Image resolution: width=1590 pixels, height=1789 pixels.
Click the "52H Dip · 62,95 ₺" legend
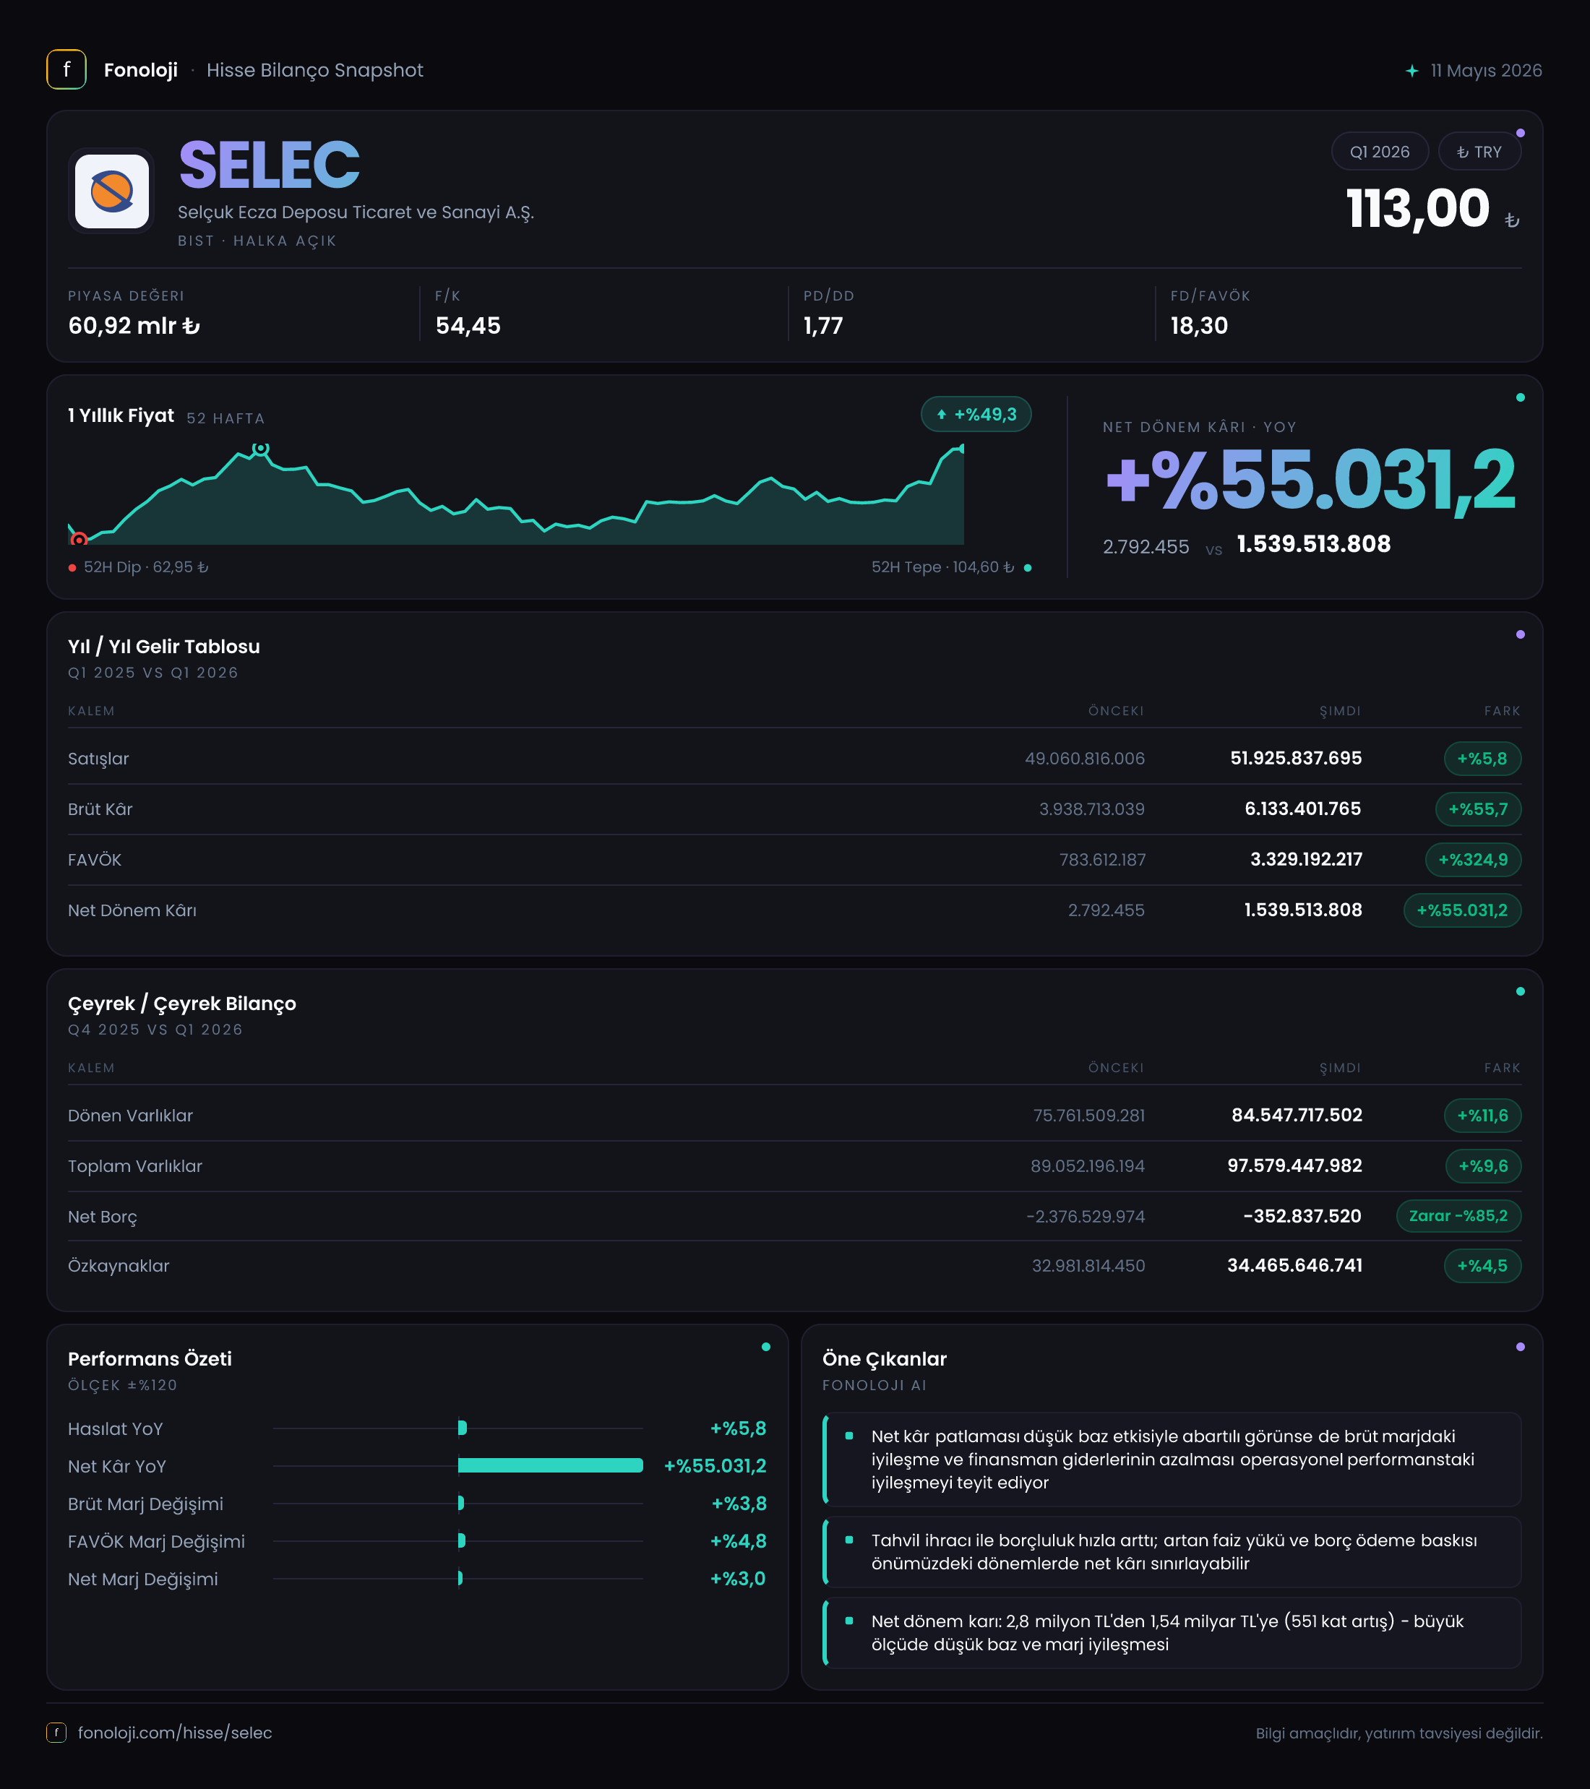pos(138,567)
